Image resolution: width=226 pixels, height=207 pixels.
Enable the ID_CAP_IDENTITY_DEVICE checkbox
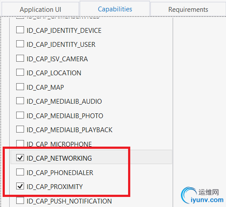[20, 30]
